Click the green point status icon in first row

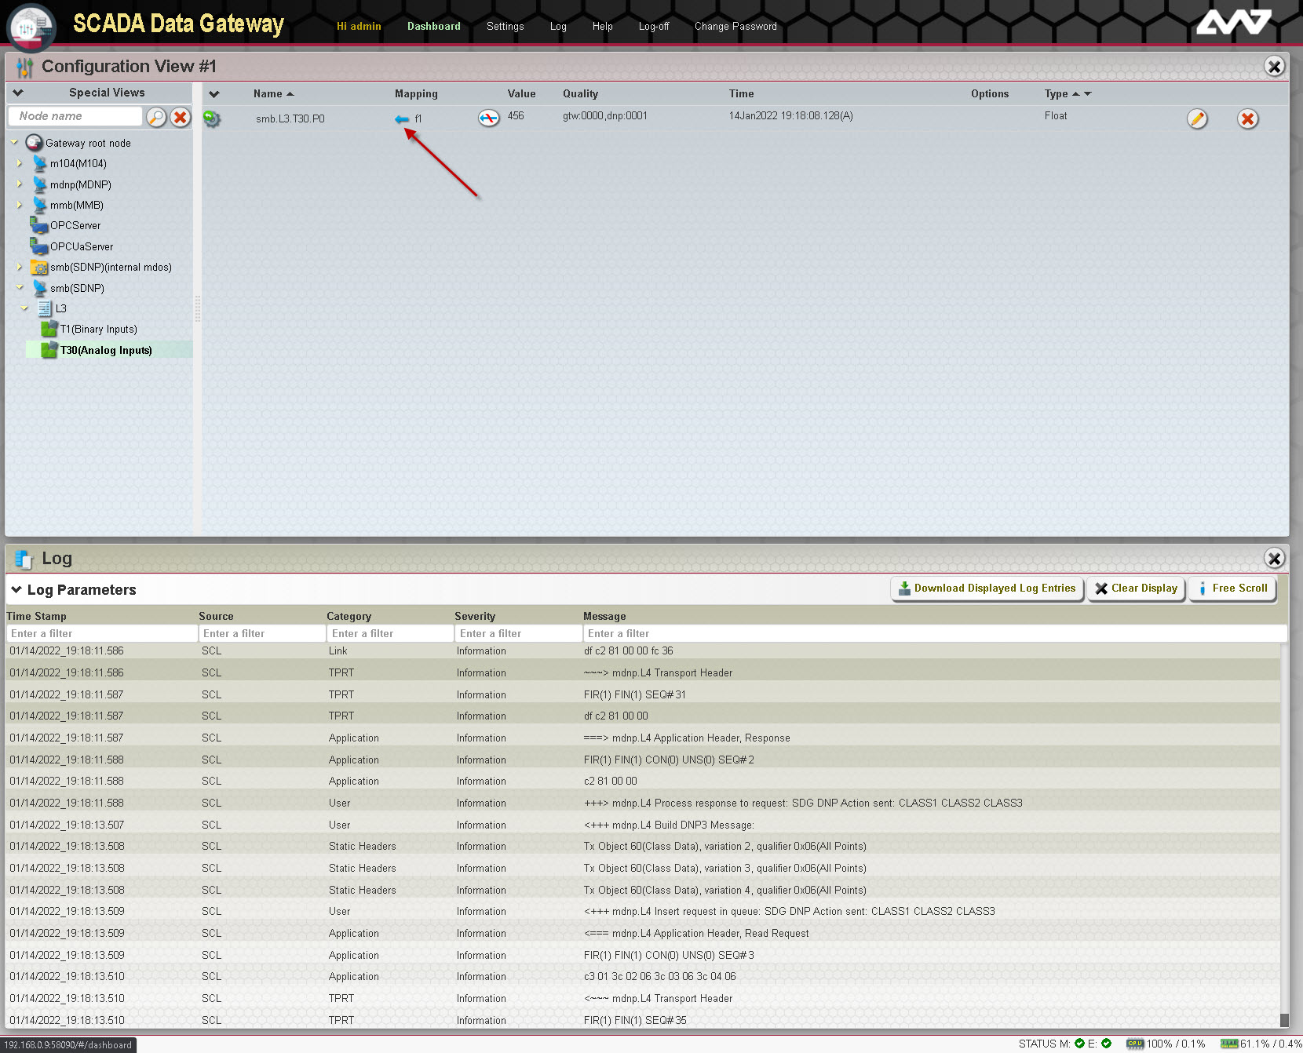pos(212,118)
